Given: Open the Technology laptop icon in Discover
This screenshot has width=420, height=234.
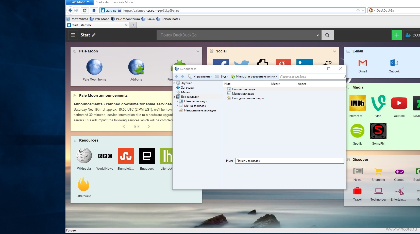Looking at the screenshot, I should [379, 191].
